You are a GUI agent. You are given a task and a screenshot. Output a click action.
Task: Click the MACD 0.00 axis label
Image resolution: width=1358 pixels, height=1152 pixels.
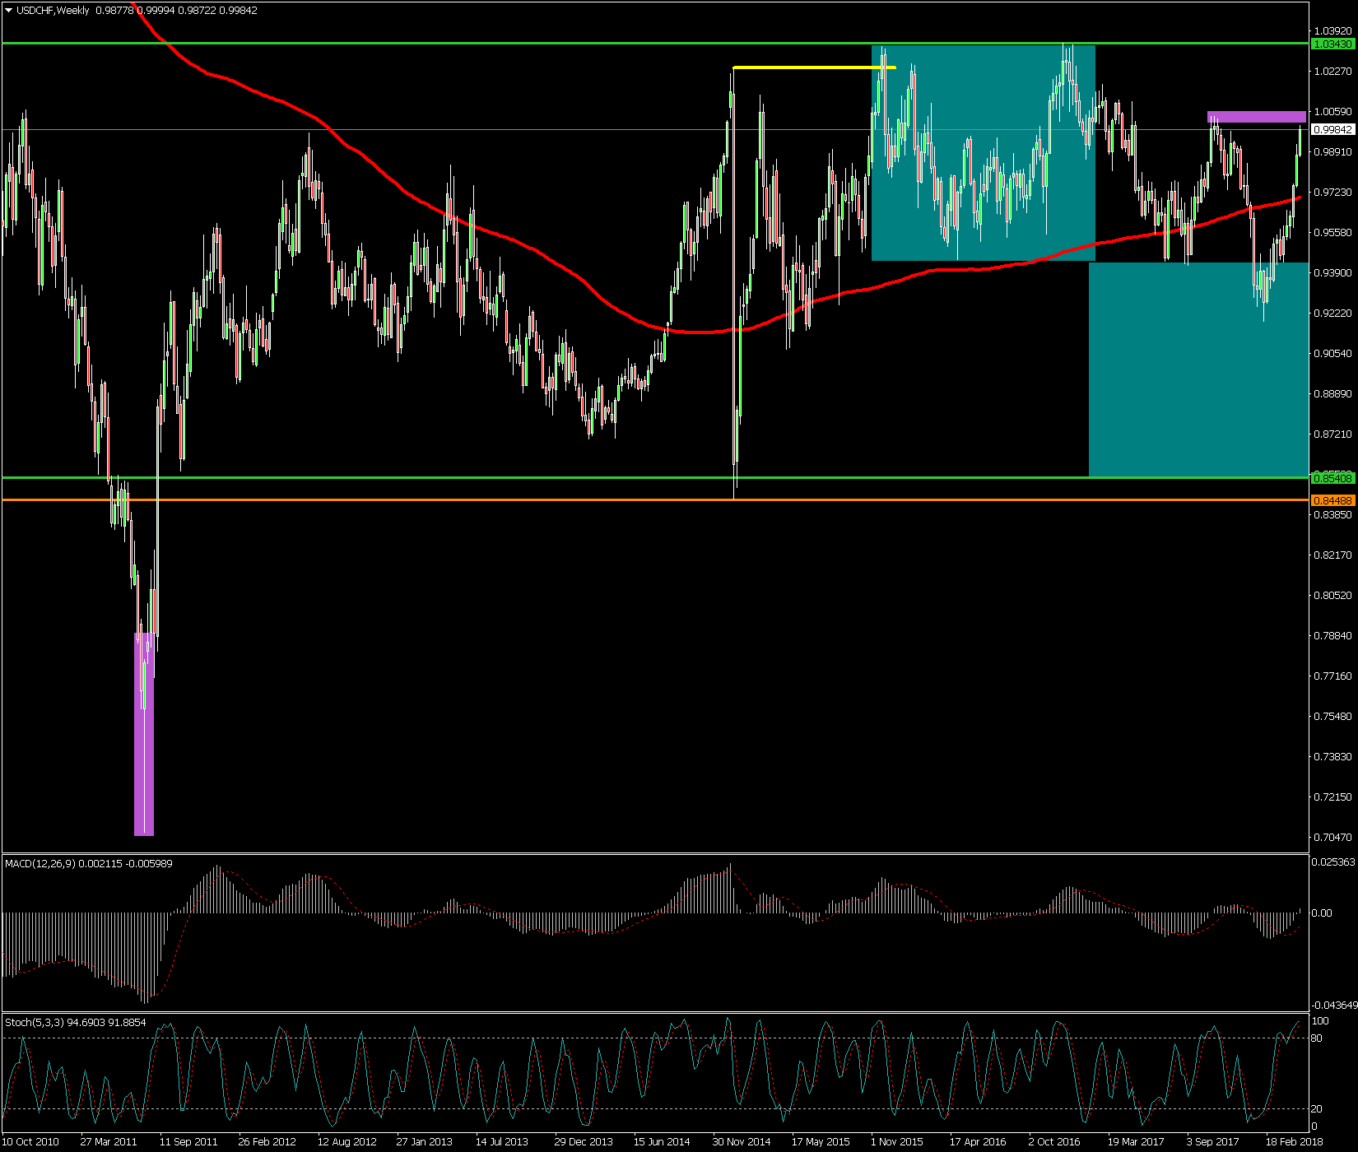pyautogui.click(x=1321, y=913)
